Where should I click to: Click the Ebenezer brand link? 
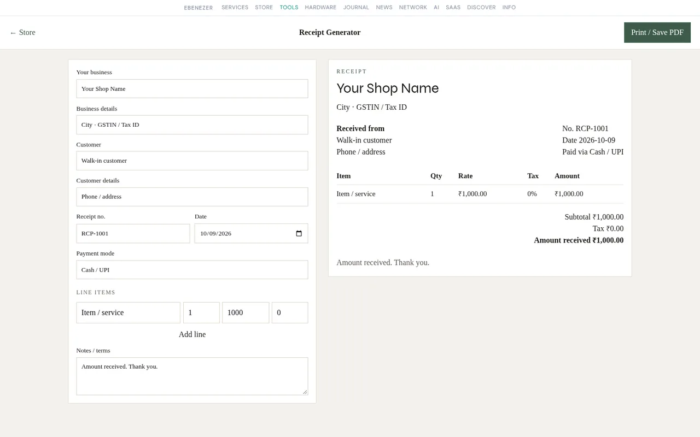(x=199, y=8)
